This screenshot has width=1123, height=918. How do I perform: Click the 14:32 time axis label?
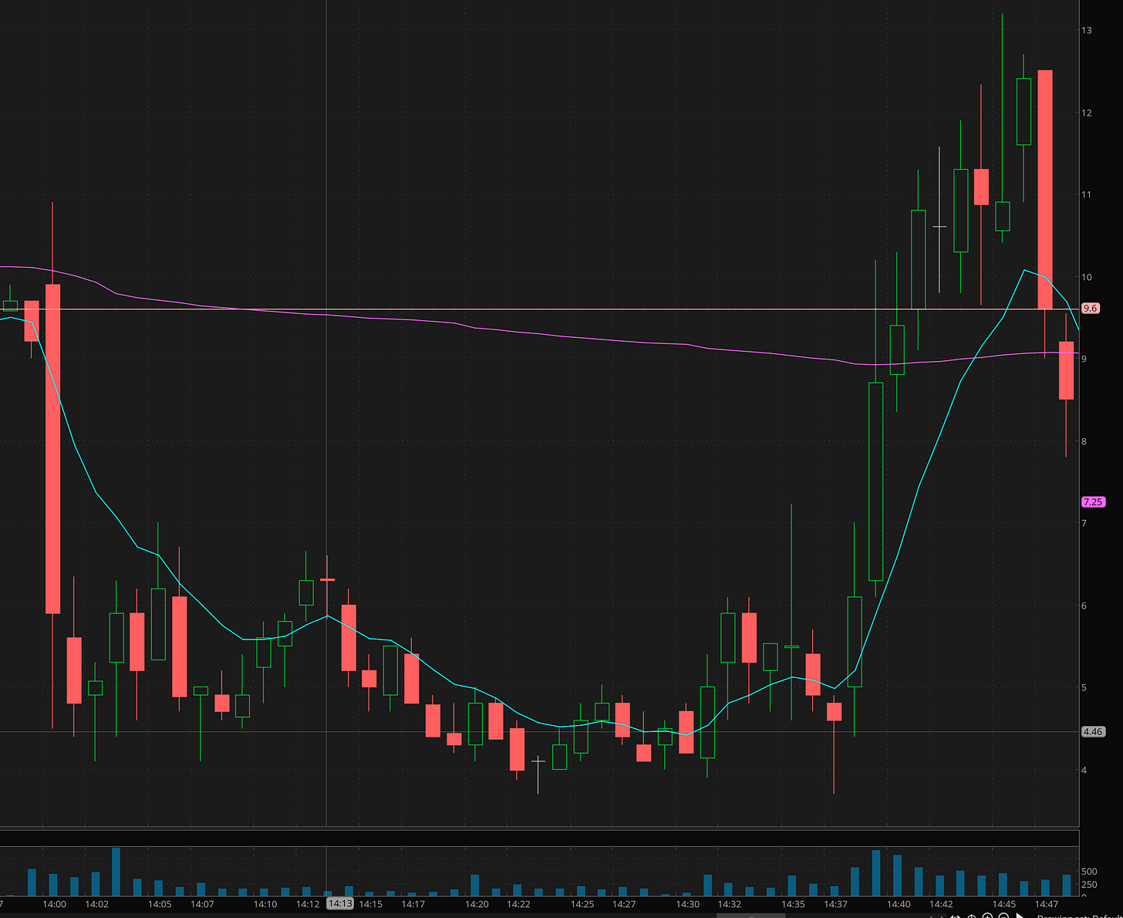pyautogui.click(x=730, y=904)
